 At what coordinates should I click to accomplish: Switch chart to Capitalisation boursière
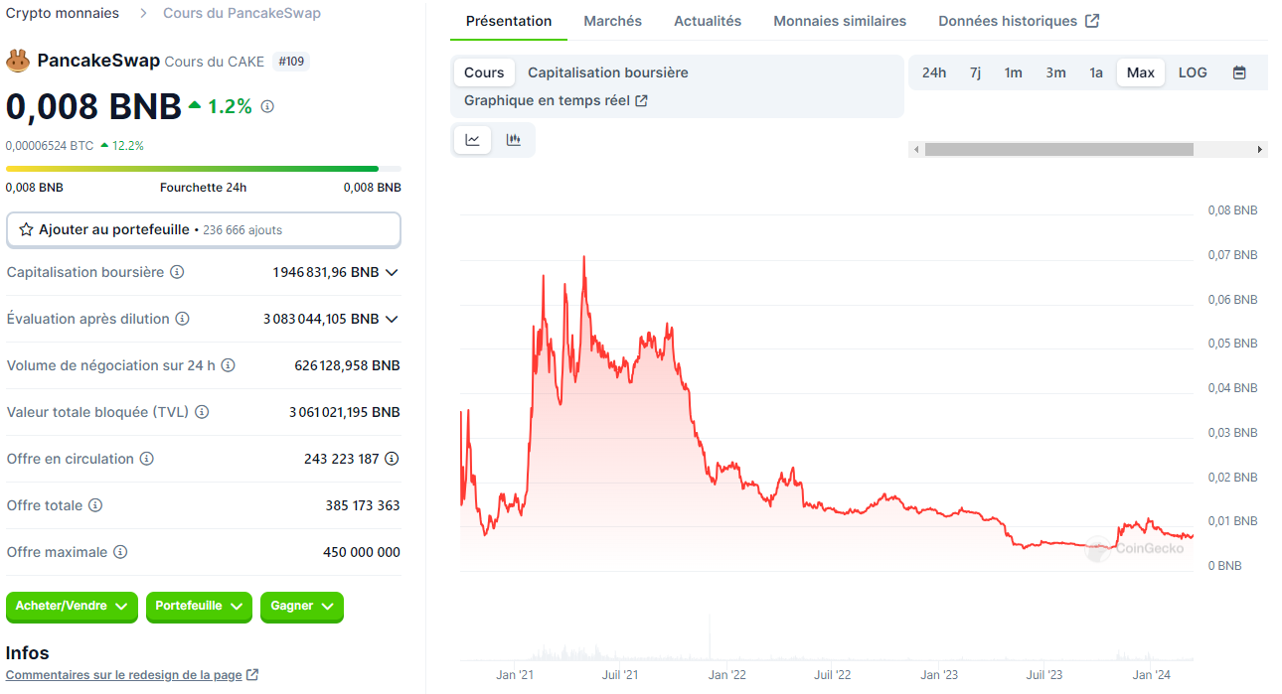pos(607,72)
